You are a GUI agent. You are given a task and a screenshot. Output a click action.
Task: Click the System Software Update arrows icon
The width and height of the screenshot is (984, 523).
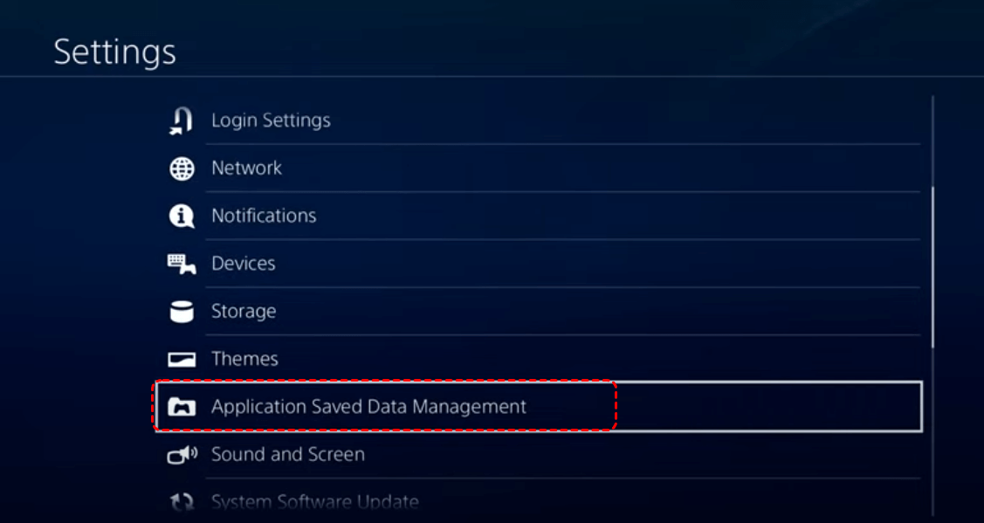[x=182, y=502]
